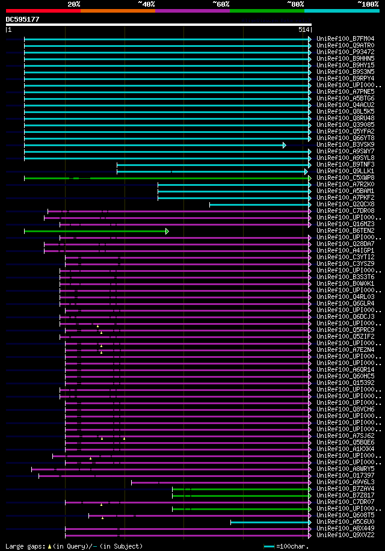Pick the UniRef100_A6QR14 entry
This screenshot has width=385, height=551.
(x=345, y=370)
